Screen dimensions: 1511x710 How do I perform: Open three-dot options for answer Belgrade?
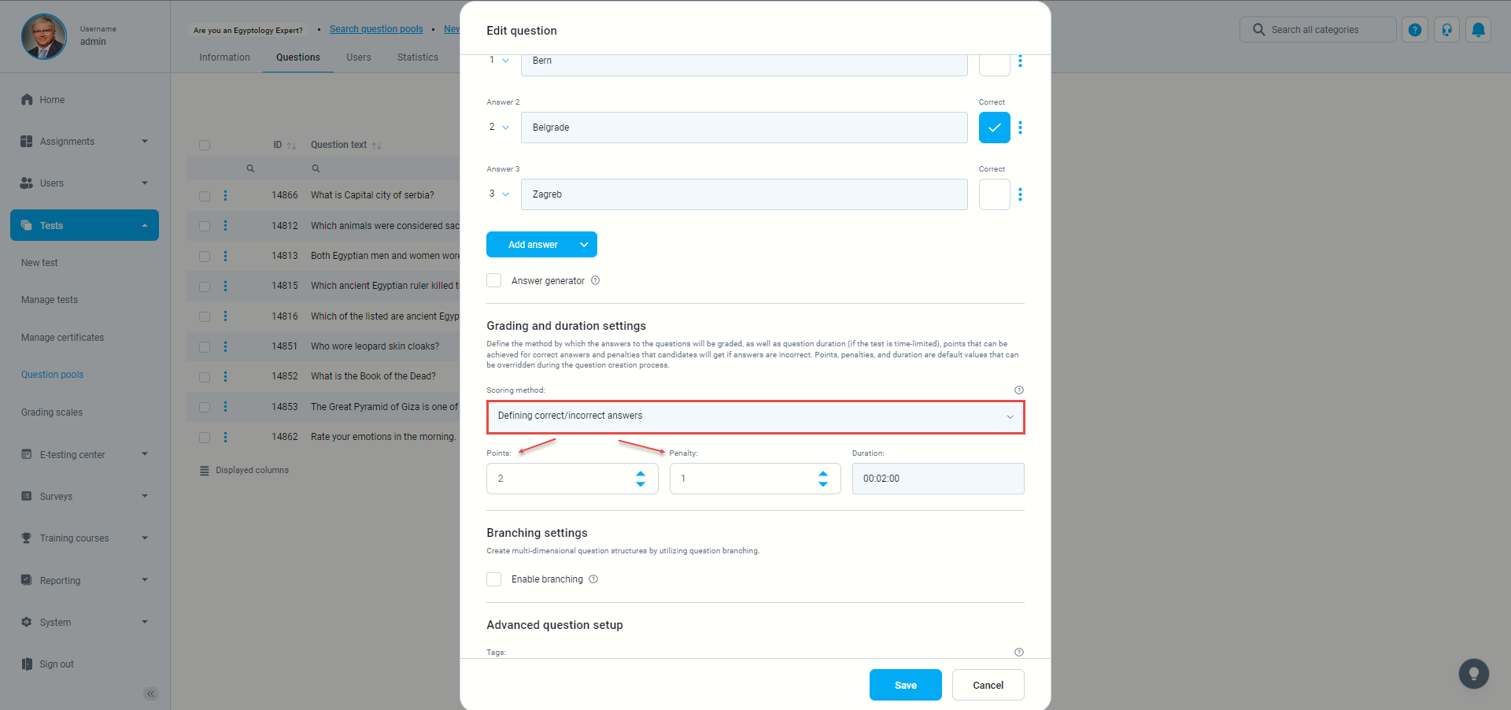(1020, 128)
